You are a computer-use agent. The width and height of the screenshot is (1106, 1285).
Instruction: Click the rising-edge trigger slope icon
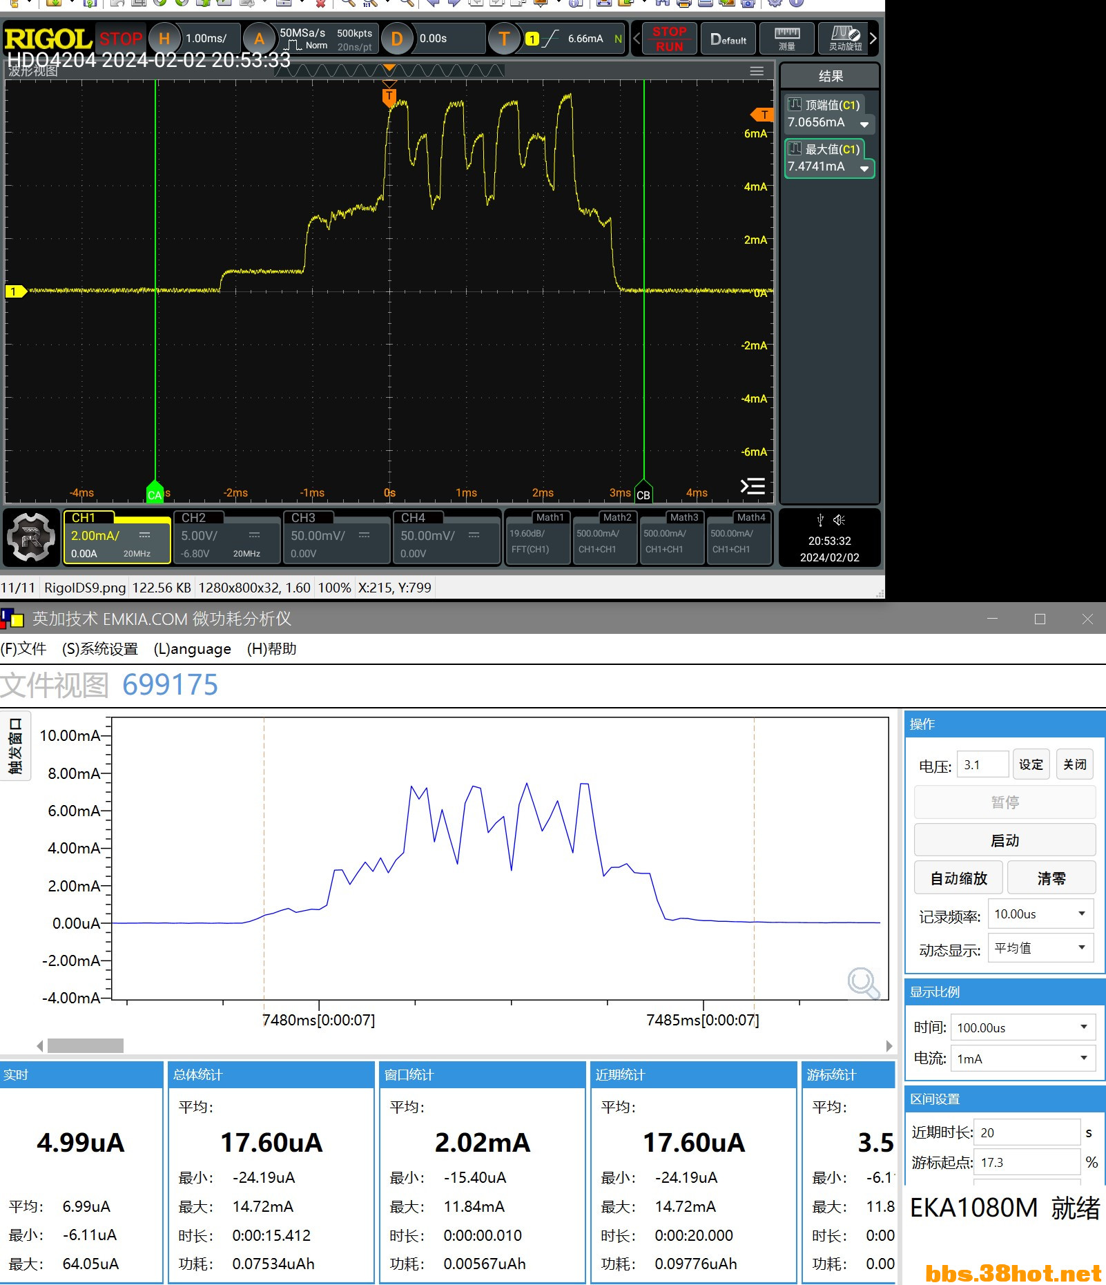coord(550,39)
